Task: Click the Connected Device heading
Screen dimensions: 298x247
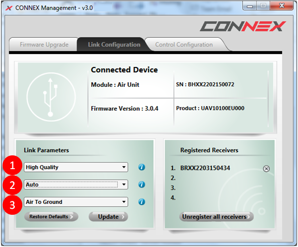Action: pos(124,70)
